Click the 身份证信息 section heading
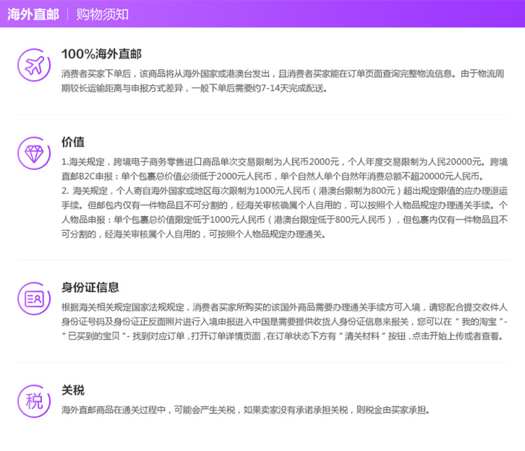Image resolution: width=525 pixels, height=451 pixels. 90,287
